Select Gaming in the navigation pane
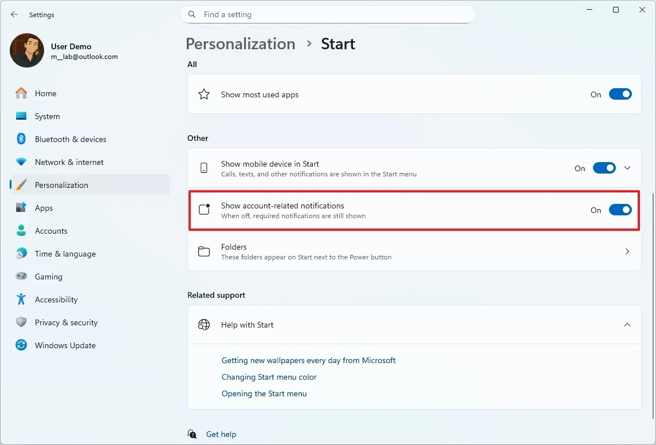Screen dimensions: 656x445 48,277
